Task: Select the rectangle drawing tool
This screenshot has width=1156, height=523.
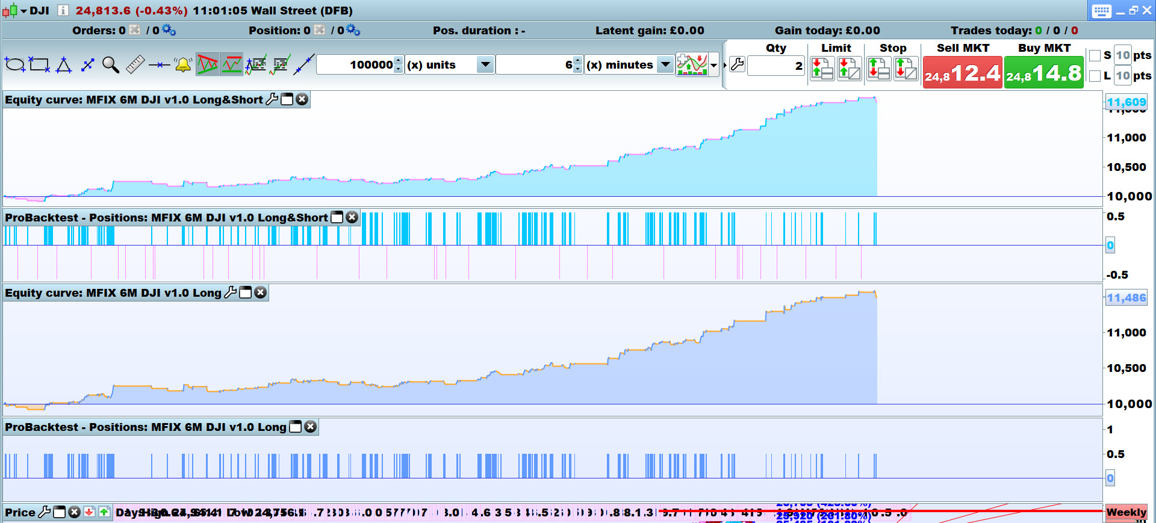Action: (x=40, y=64)
